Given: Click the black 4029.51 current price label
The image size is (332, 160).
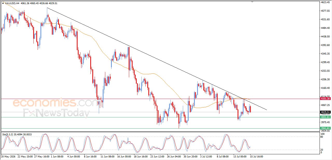Looking at the screenshot, I should (325, 112).
